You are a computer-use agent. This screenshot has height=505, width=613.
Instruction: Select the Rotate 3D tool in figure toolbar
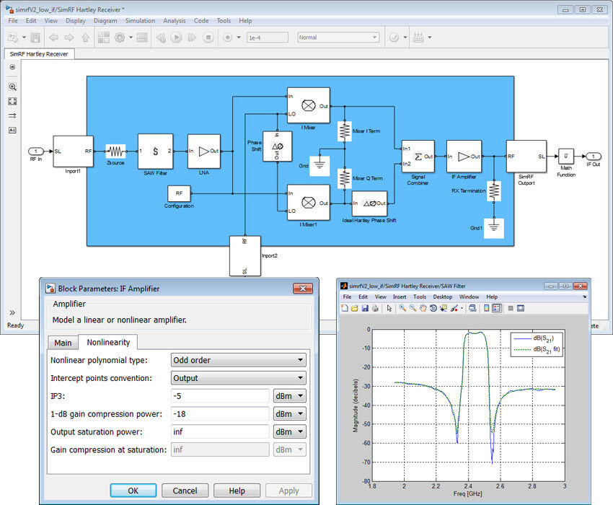pyautogui.click(x=433, y=308)
